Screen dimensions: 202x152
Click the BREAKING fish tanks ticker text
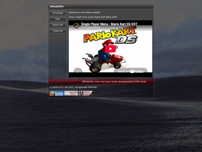pyautogui.click(x=114, y=82)
